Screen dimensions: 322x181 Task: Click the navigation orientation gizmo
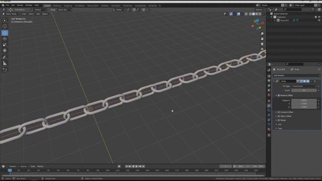click(x=258, y=24)
